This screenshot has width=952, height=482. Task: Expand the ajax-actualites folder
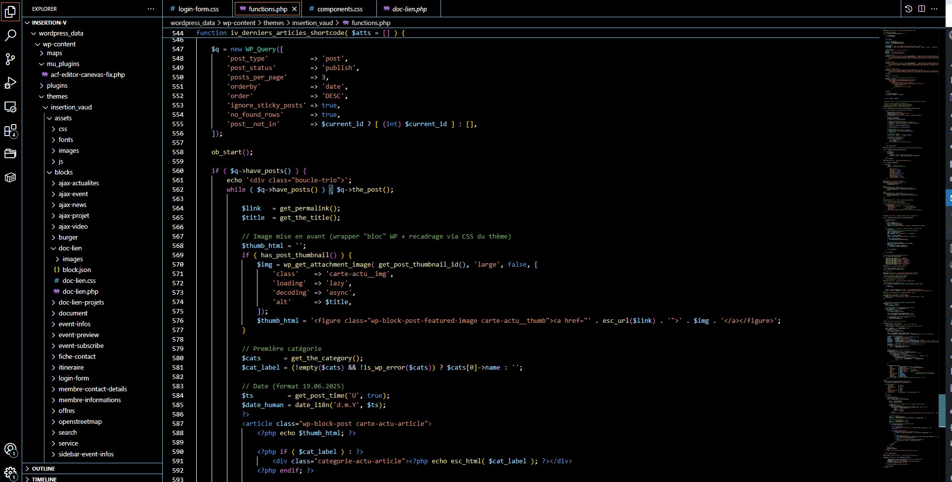coord(78,183)
